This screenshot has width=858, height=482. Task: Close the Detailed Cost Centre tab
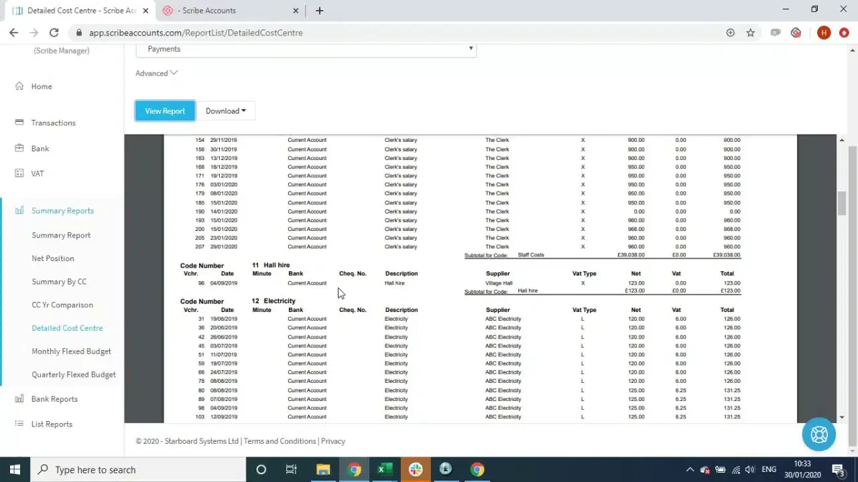[x=145, y=11]
